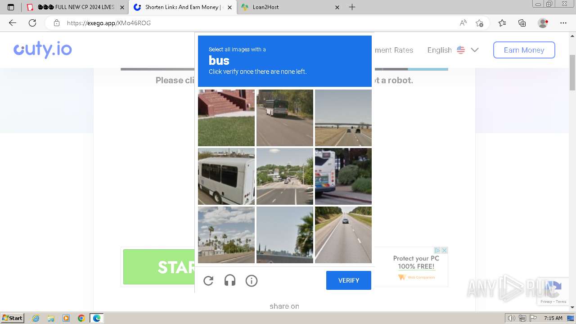576x324 pixels.
Task: Select the palm trees and sky tile
Action: 226,235
